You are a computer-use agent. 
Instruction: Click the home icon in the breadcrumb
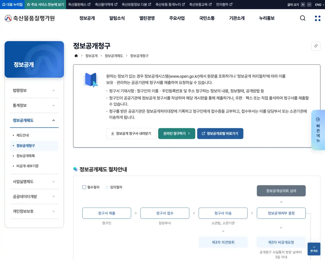point(76,56)
